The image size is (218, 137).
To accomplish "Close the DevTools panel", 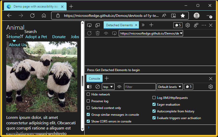I will 211,25.
